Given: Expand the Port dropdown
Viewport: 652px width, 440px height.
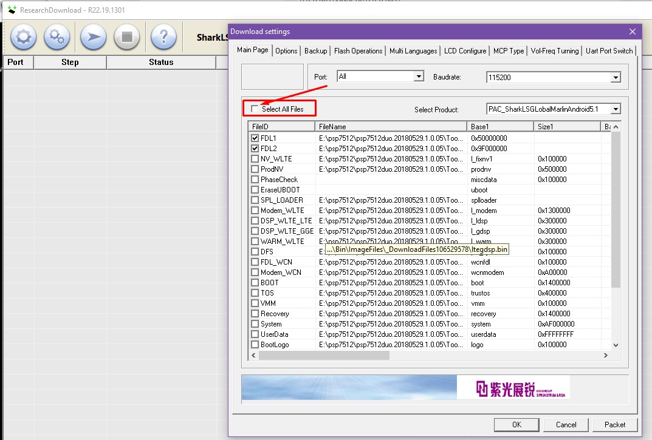Looking at the screenshot, I should point(418,76).
